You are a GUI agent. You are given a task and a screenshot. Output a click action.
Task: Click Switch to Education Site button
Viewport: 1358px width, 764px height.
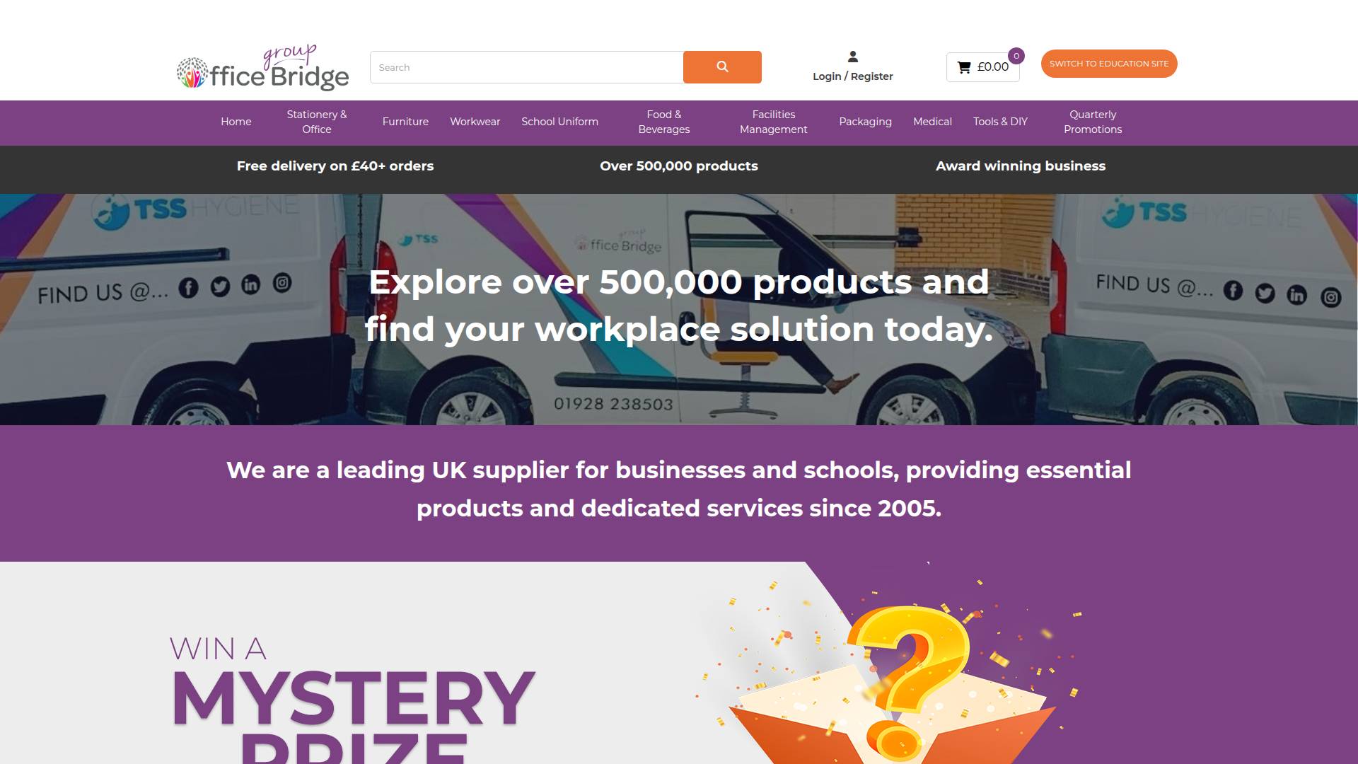[x=1109, y=64]
